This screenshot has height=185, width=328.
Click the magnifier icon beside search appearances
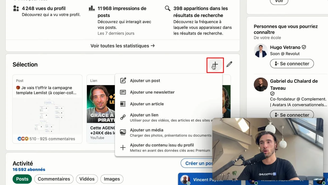tap(168, 8)
